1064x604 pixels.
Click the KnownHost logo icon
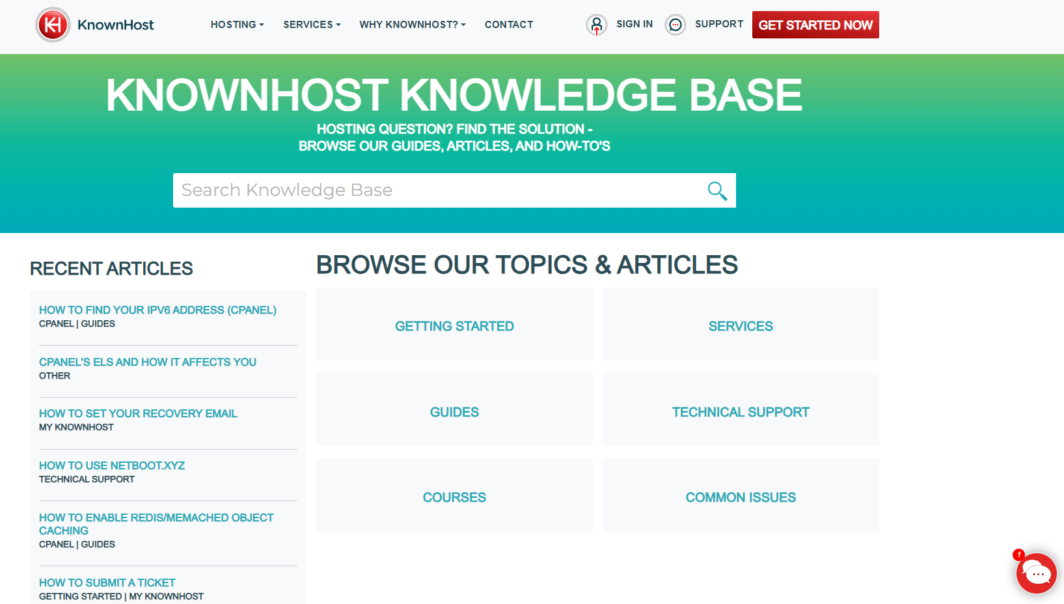pyautogui.click(x=53, y=25)
